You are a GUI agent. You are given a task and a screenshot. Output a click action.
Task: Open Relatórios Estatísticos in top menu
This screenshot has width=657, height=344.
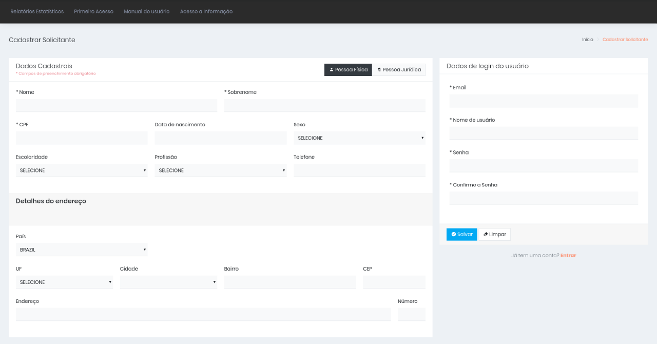pyautogui.click(x=37, y=11)
